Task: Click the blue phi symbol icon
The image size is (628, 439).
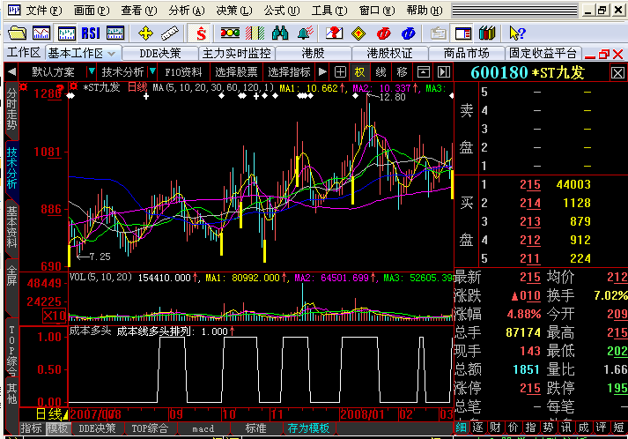Action: click(x=408, y=33)
